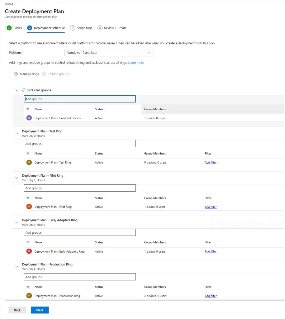Add filter for Pilot Ring group
Viewport: 285px width, 319px height.
point(211,207)
